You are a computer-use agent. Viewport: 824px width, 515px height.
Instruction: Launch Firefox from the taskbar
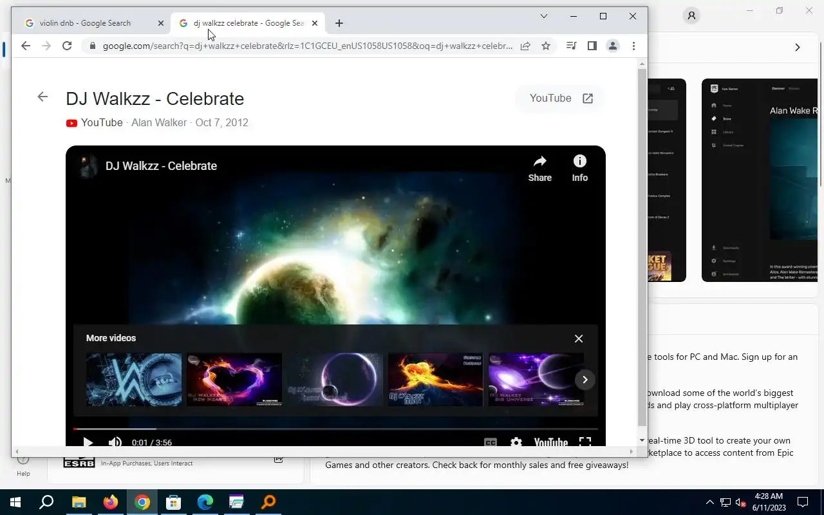[x=111, y=502]
